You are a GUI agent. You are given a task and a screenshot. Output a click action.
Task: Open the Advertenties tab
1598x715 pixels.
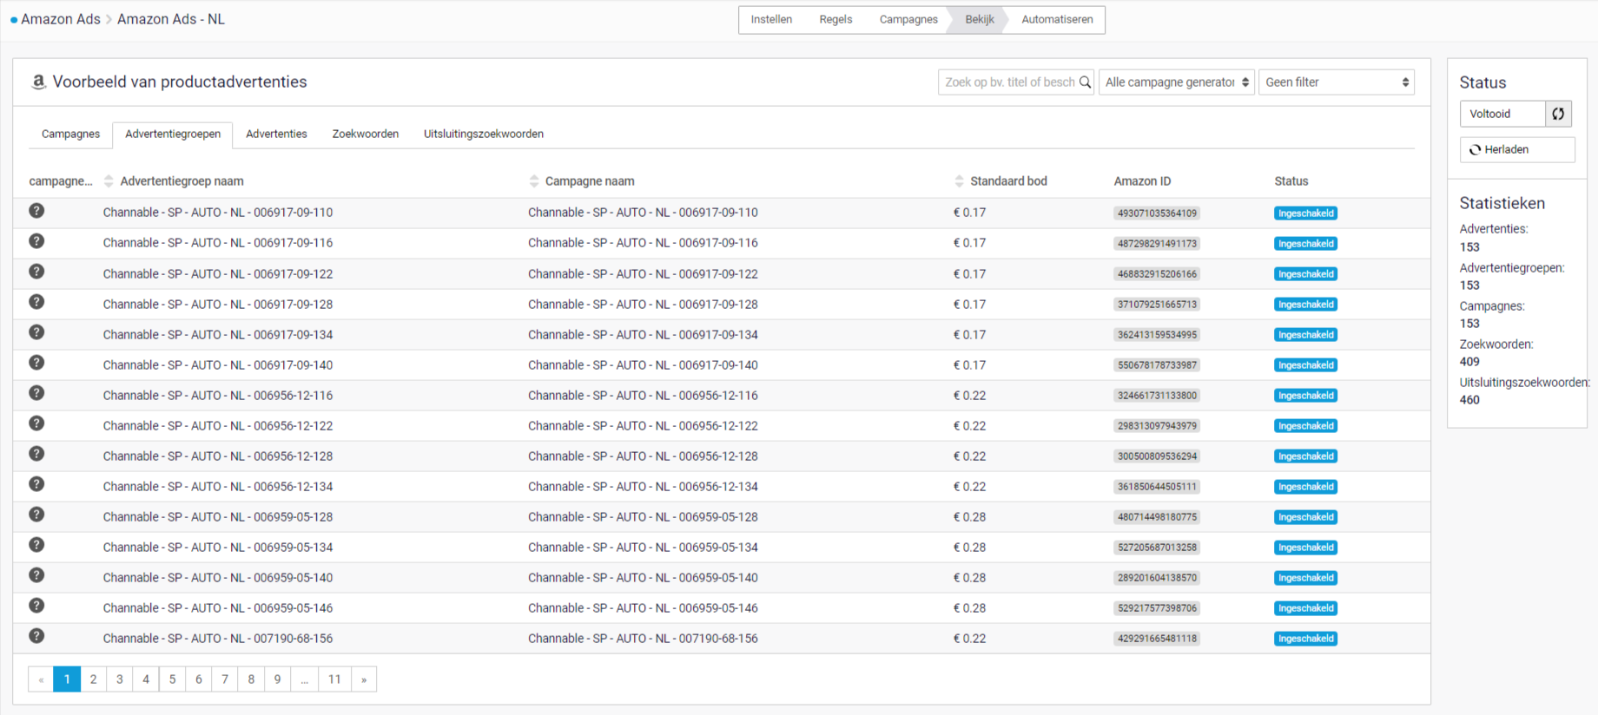pos(276,134)
